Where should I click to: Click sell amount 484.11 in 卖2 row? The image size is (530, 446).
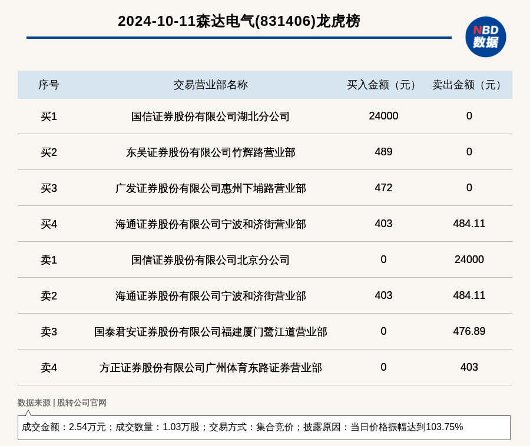tap(469, 295)
